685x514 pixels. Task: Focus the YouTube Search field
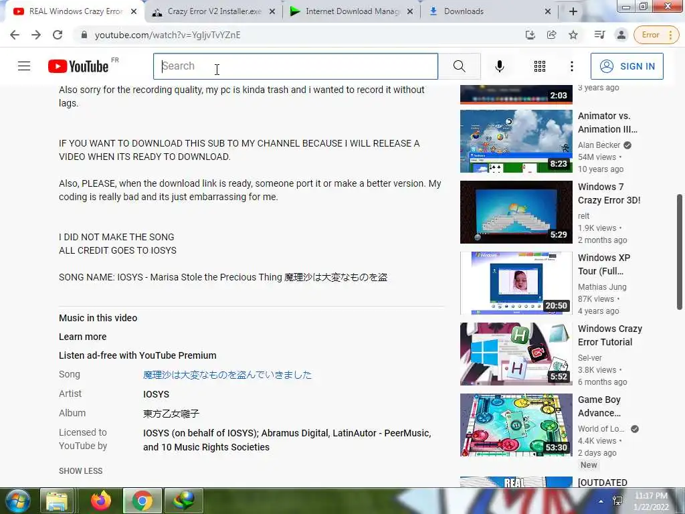click(296, 66)
